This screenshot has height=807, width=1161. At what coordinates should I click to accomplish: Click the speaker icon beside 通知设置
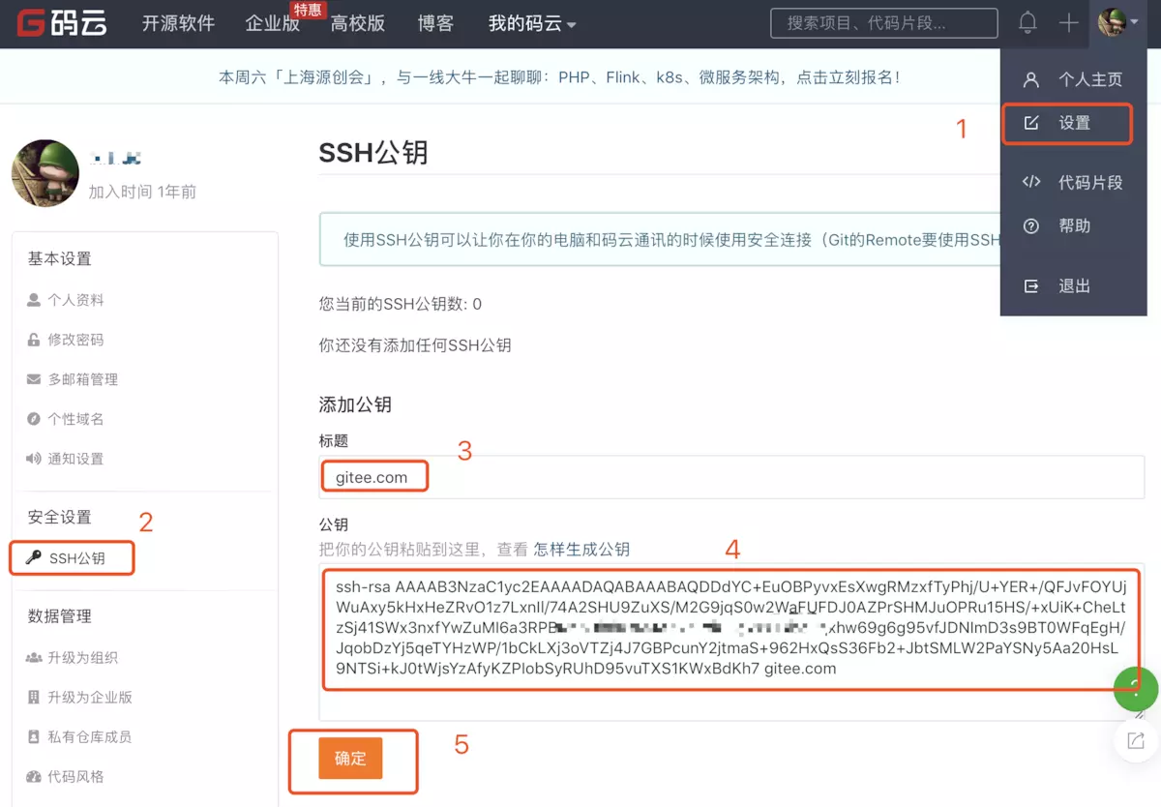(34, 459)
